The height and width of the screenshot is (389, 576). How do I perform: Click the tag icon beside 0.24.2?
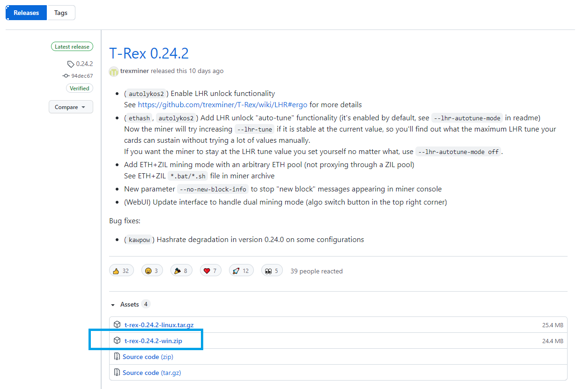71,64
